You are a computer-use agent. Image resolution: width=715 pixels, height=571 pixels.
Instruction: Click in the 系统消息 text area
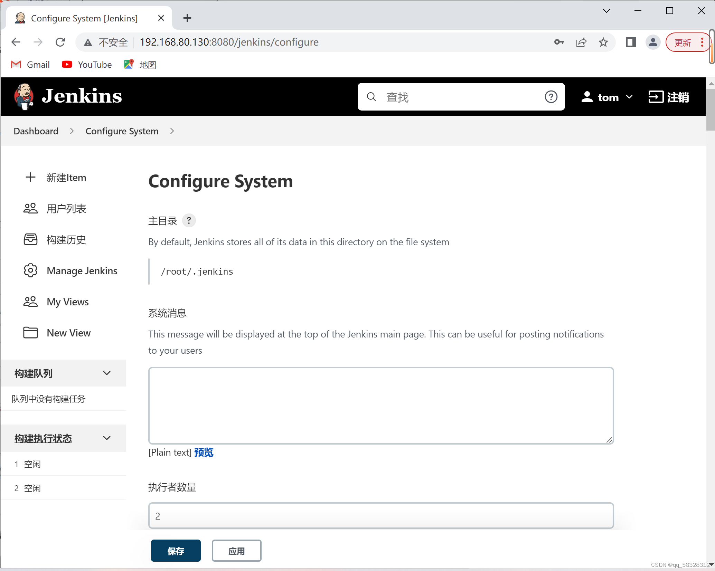[381, 405]
